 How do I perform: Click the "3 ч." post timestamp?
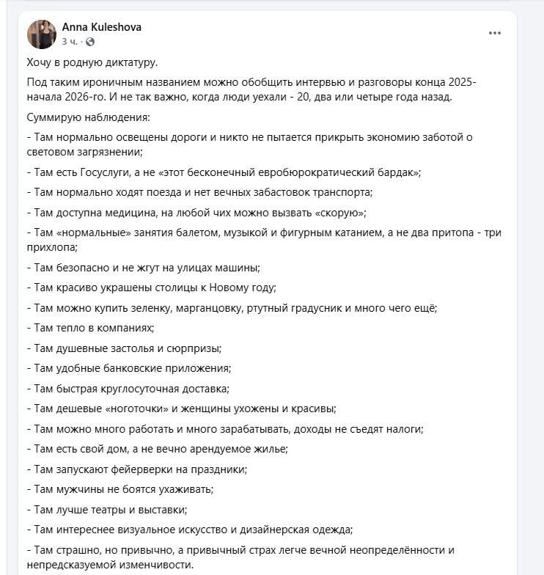(x=70, y=42)
